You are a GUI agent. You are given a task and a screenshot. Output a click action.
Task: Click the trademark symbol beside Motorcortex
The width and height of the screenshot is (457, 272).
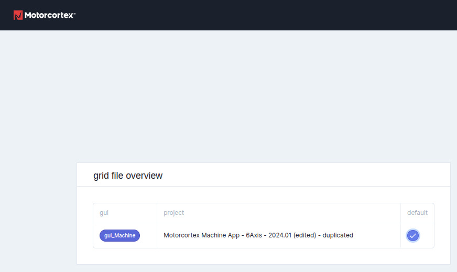(75, 13)
